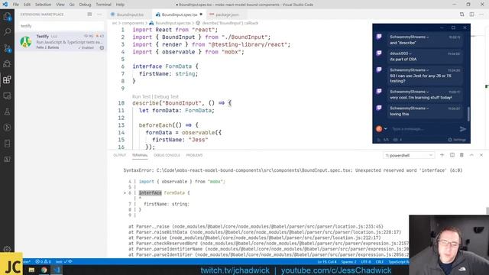Open chat Settings link

[457, 140]
